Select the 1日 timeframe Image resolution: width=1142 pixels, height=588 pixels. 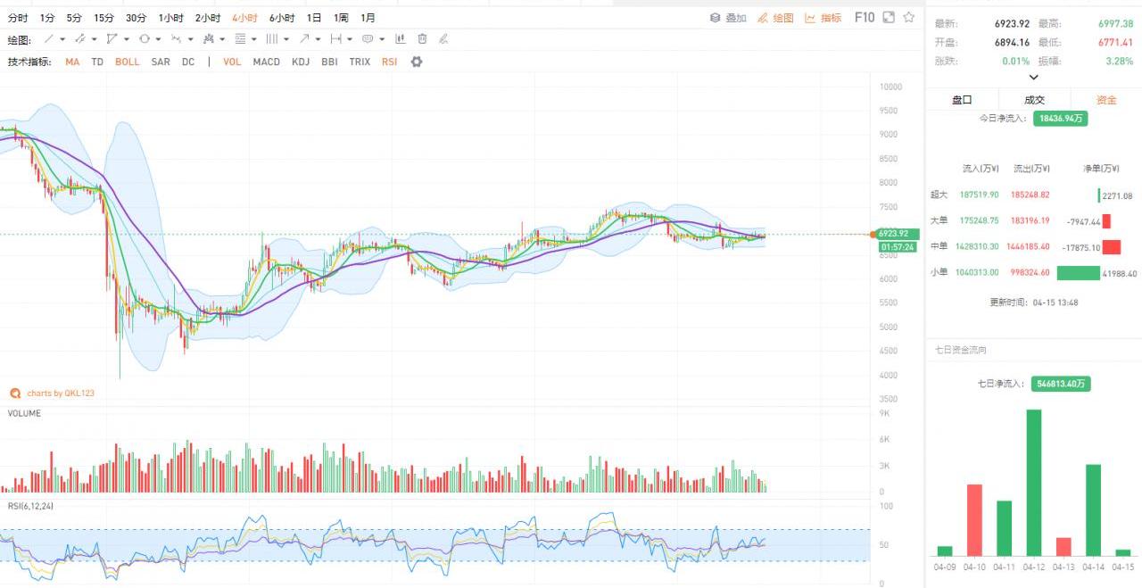click(x=314, y=18)
